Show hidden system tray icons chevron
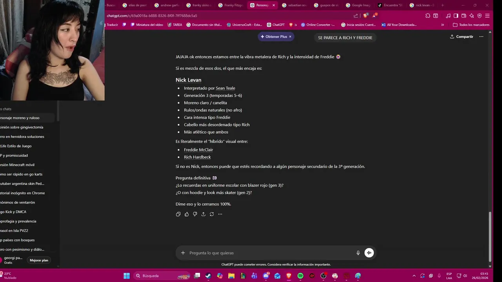 [414, 276]
